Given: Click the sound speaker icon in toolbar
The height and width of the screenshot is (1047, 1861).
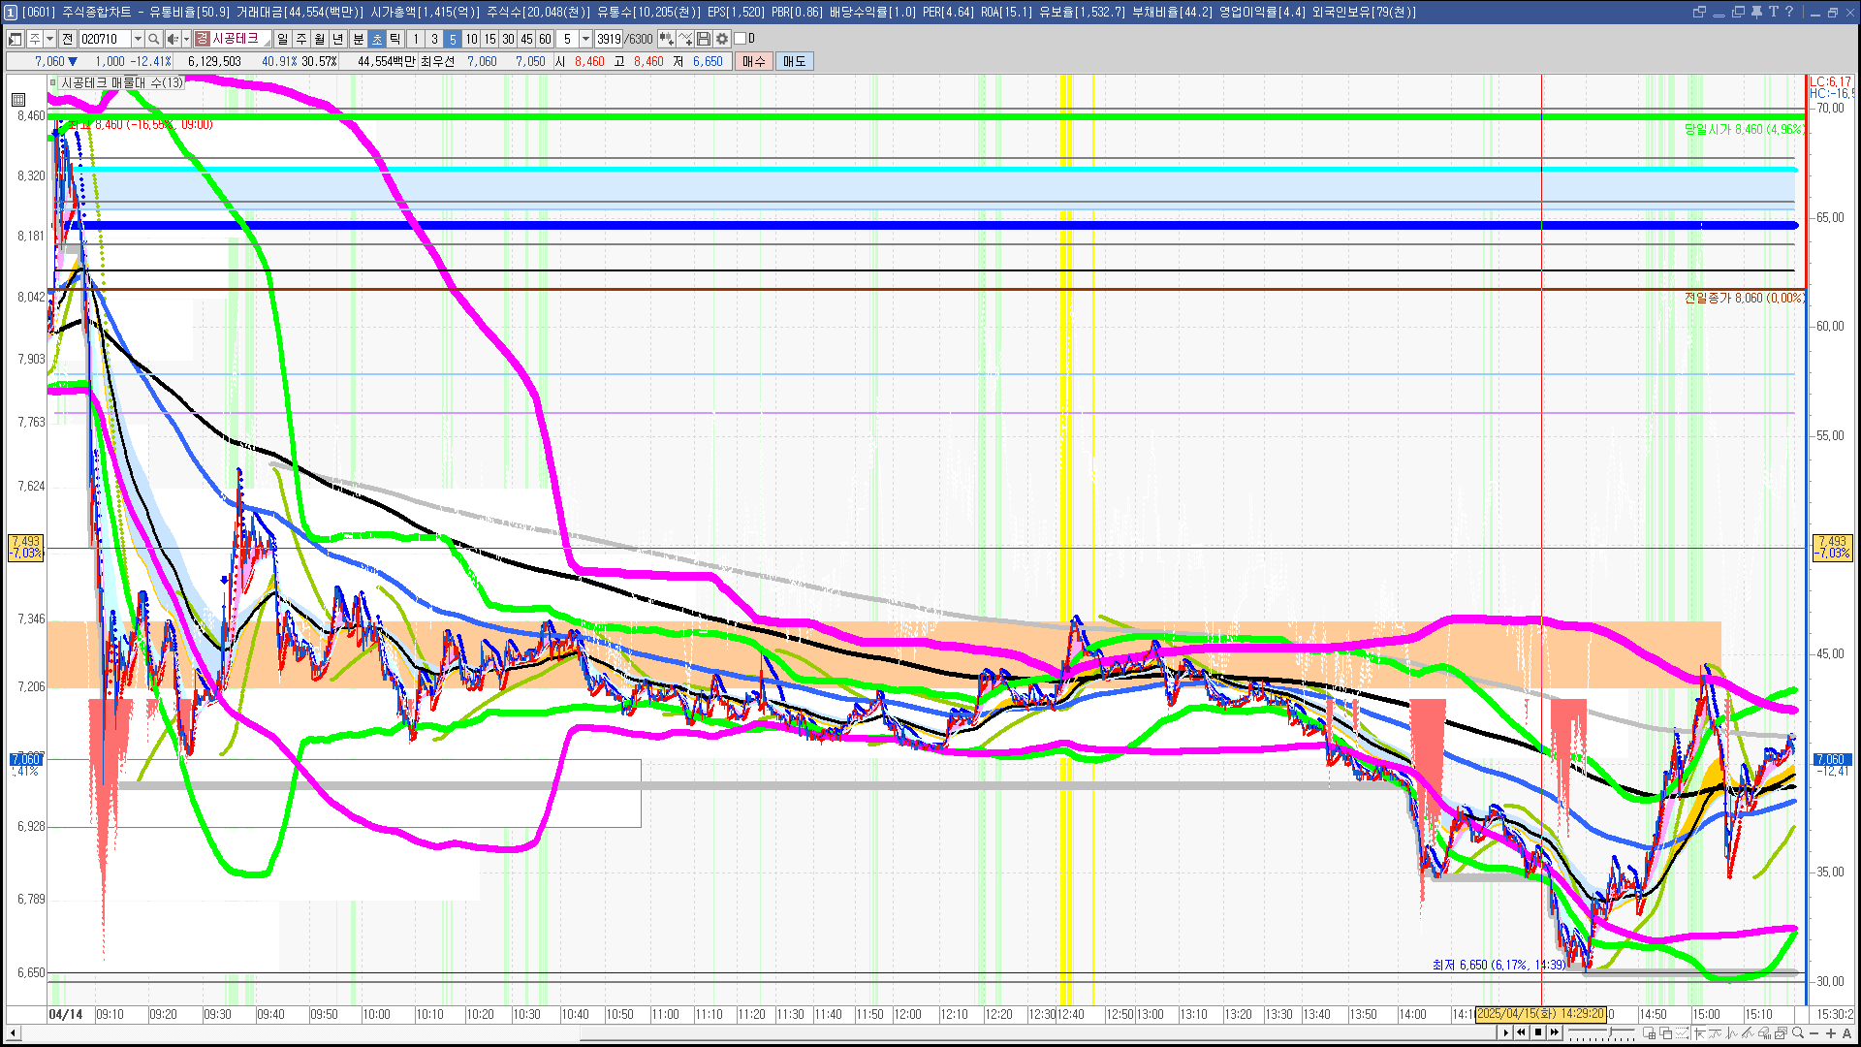Looking at the screenshot, I should (x=172, y=39).
